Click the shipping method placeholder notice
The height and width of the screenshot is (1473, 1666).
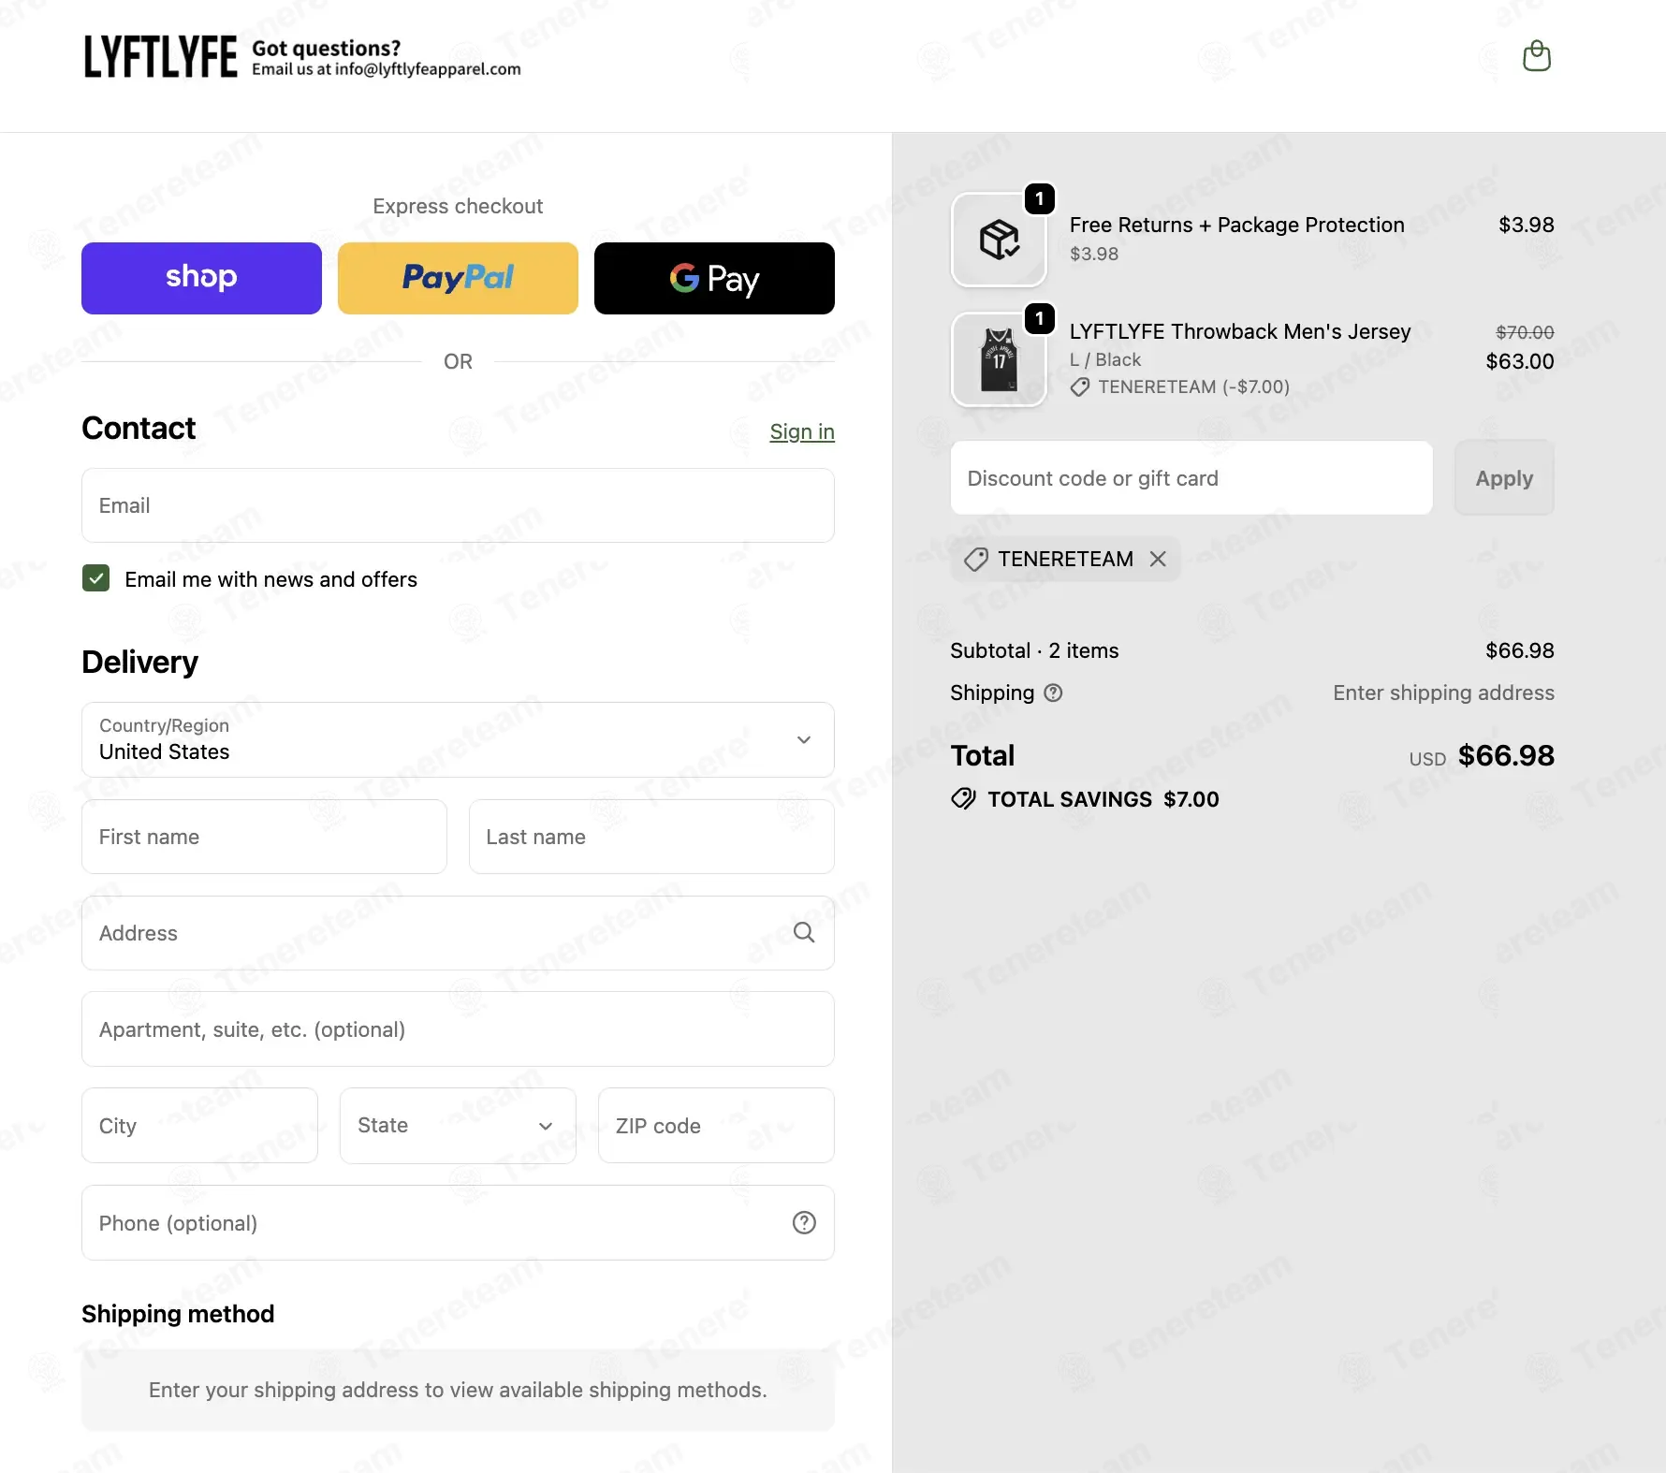point(458,1390)
